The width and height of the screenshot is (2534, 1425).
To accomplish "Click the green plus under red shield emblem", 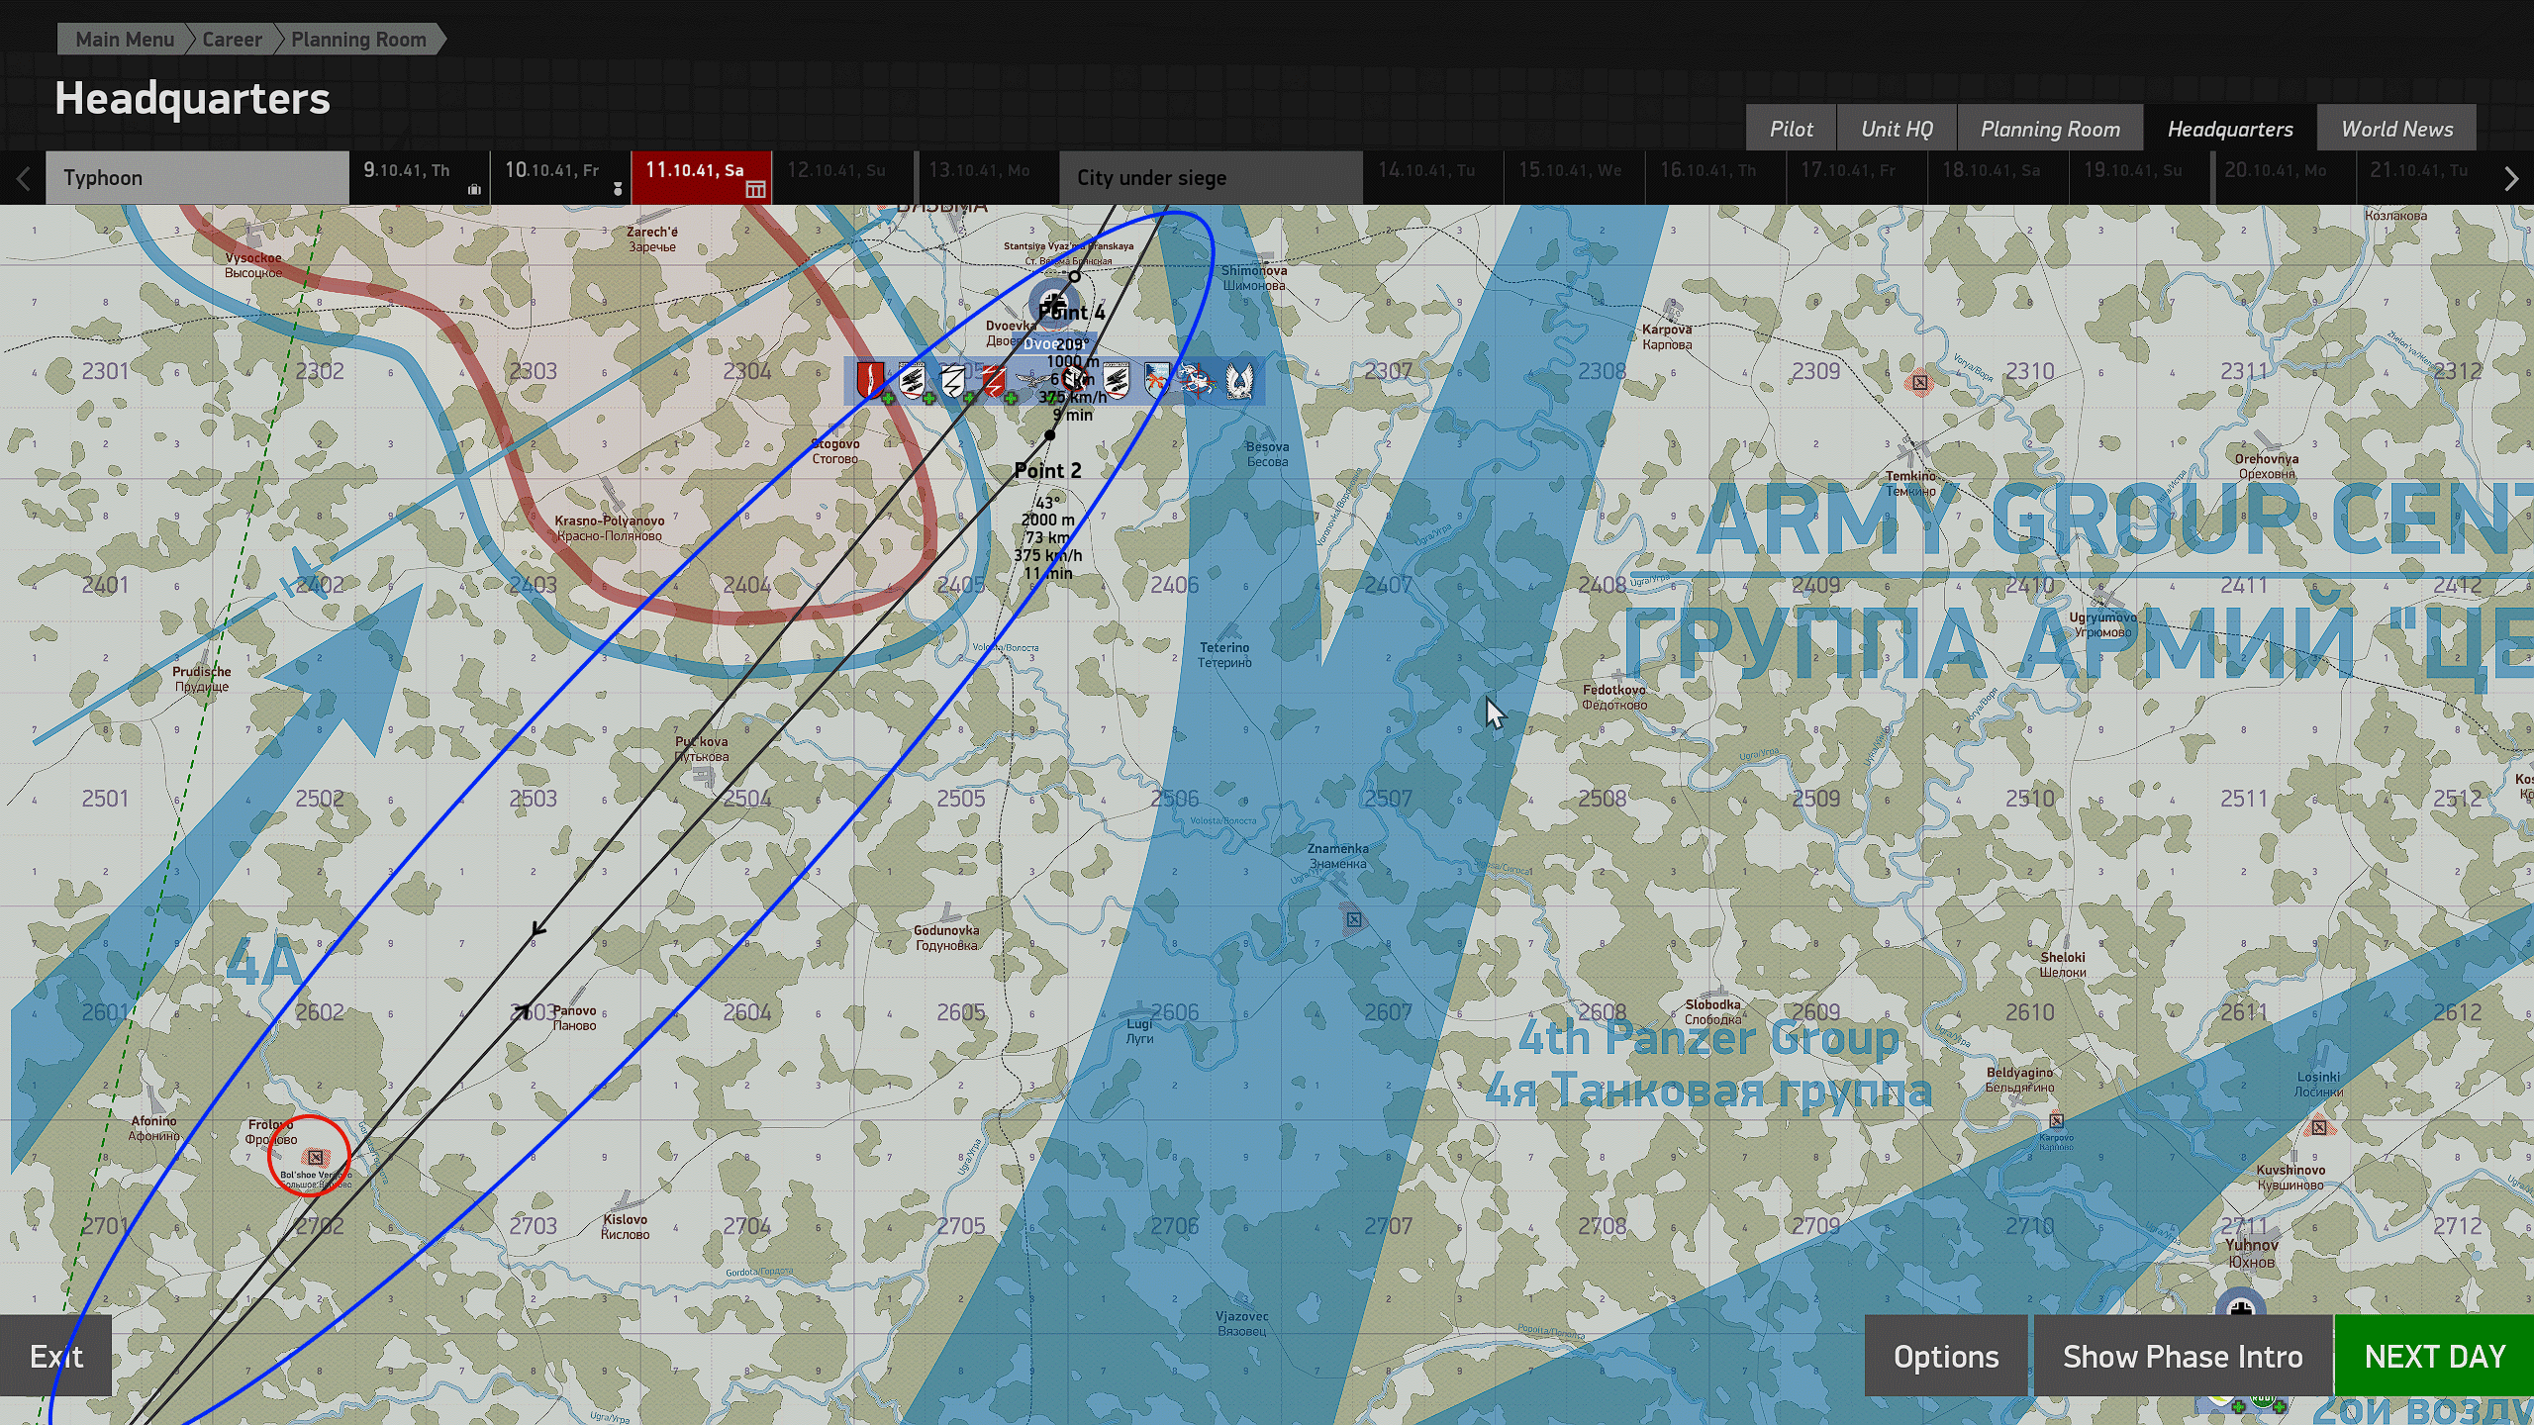I will [x=888, y=399].
